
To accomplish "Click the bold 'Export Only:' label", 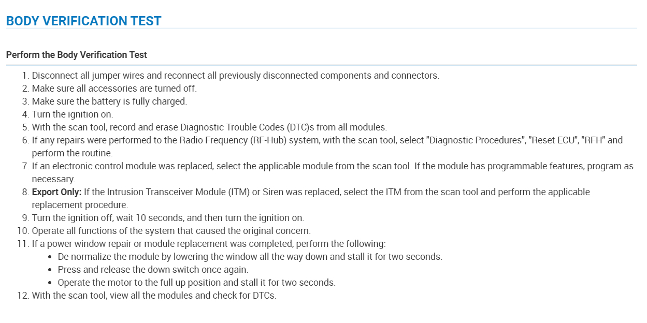I will coord(56,192).
